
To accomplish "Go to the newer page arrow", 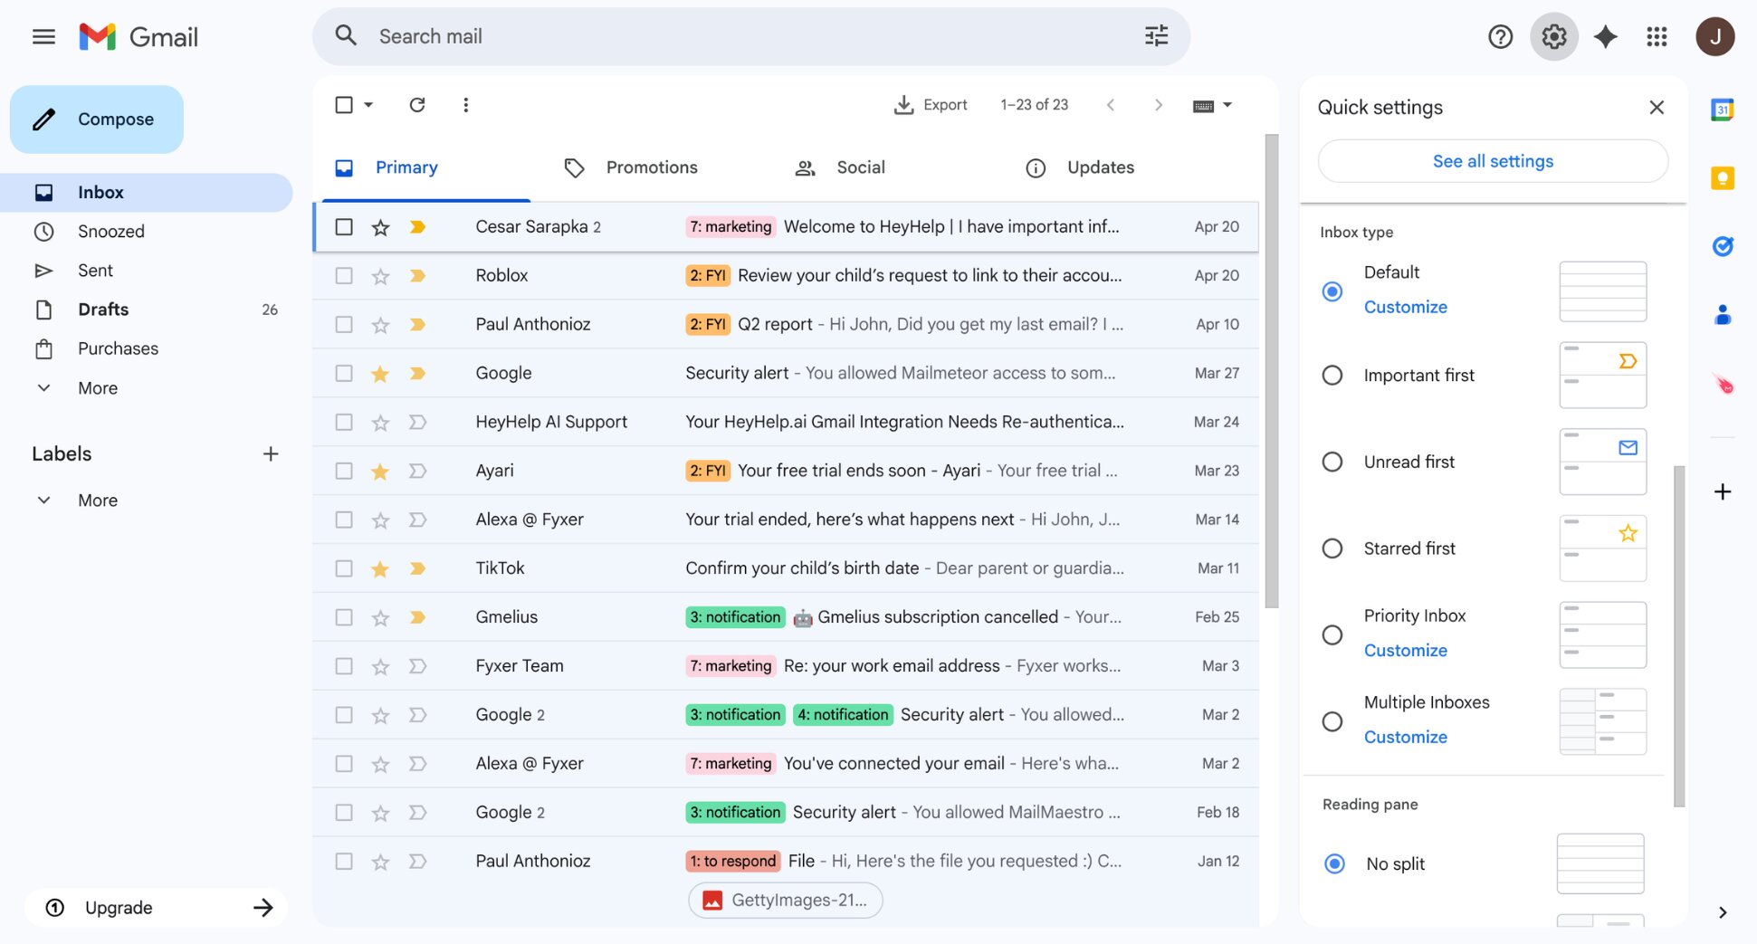I will coord(1110,105).
